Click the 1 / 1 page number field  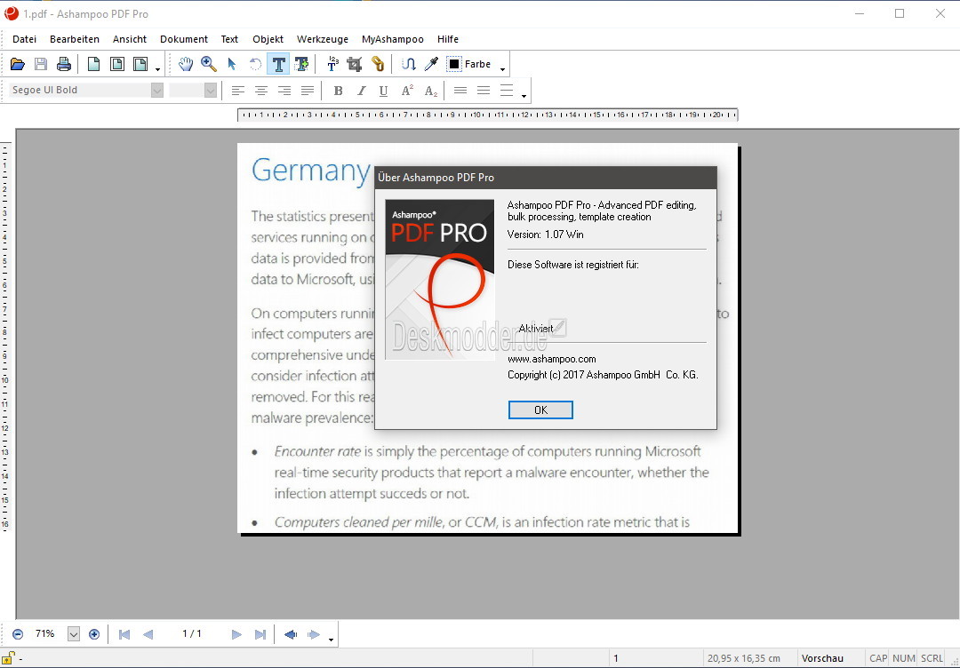192,633
